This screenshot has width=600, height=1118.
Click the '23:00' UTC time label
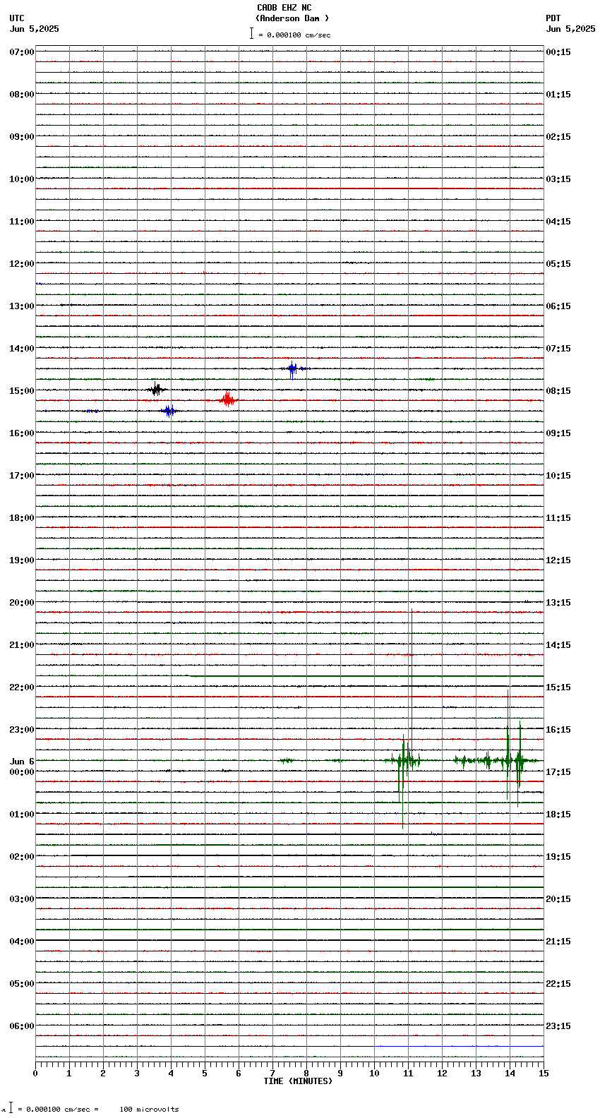(22, 730)
